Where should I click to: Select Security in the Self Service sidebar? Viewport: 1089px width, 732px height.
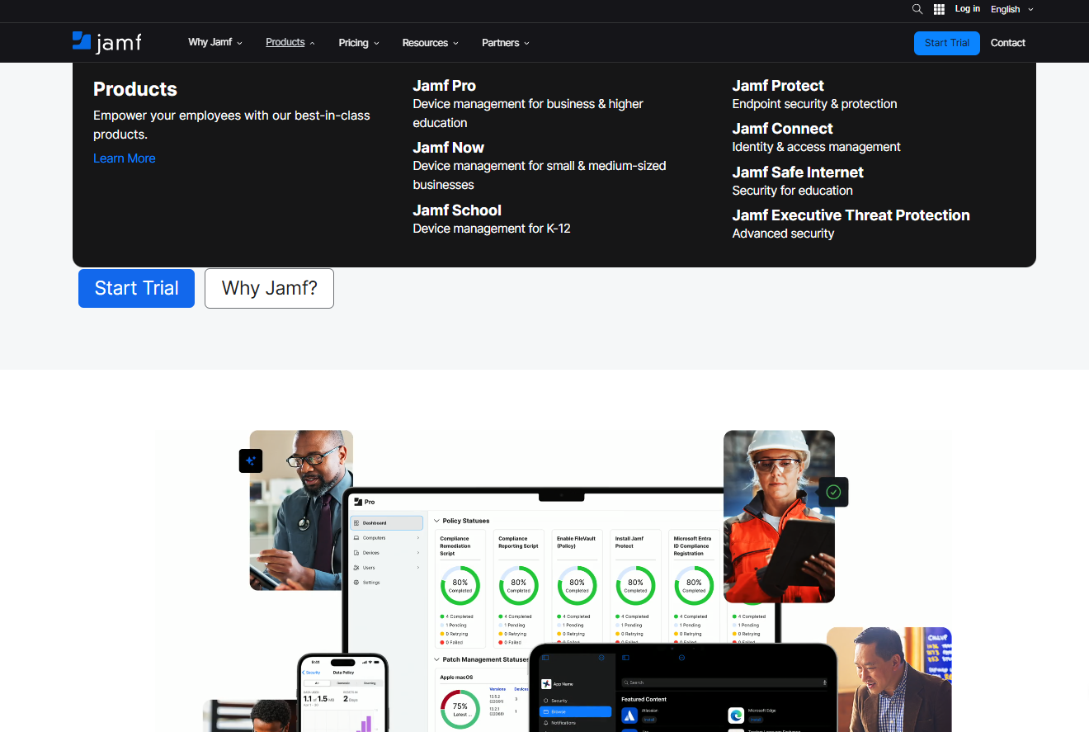559,701
